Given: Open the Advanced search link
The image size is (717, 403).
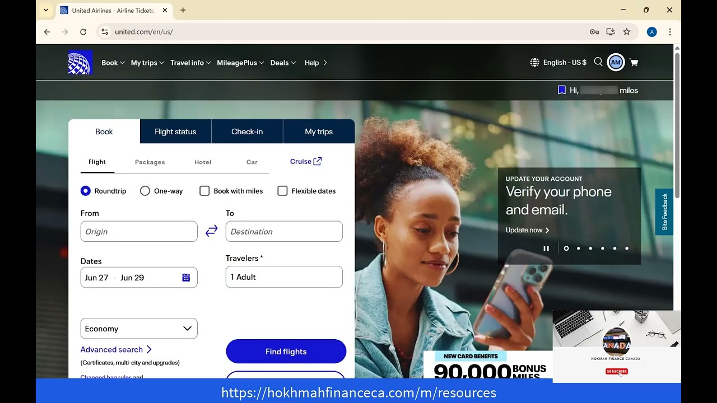Looking at the screenshot, I should click(116, 349).
